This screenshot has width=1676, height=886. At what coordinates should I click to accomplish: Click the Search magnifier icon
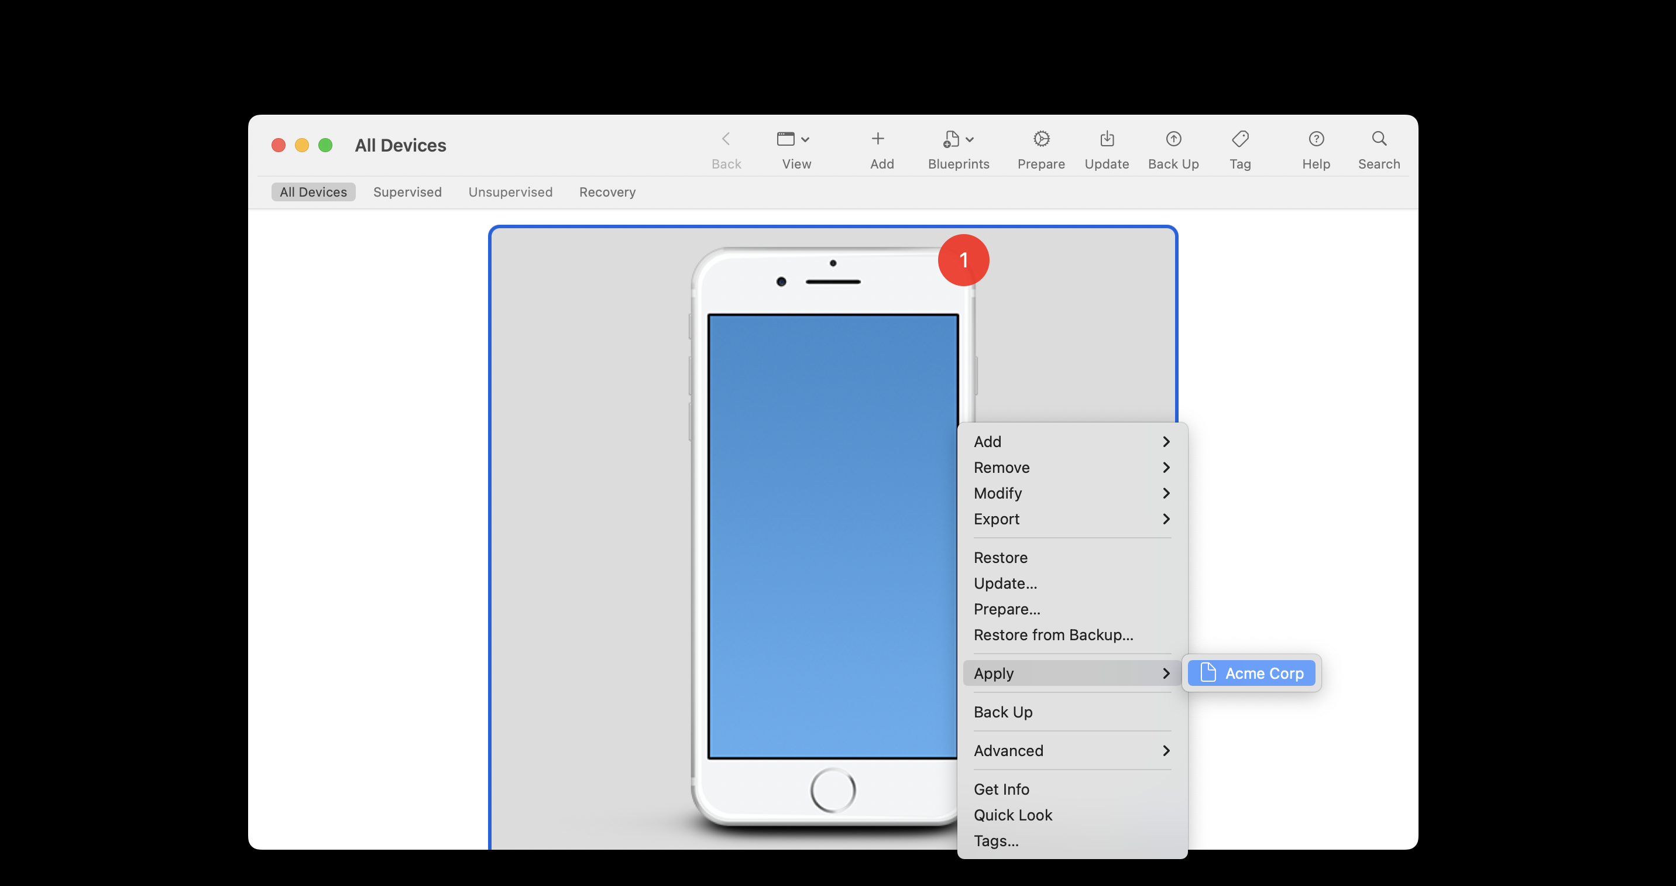(x=1379, y=139)
